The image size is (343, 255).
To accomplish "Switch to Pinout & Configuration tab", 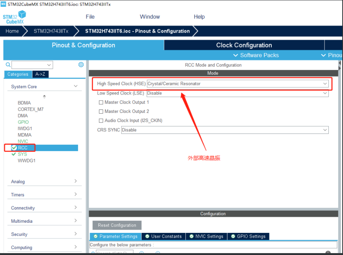I will tap(84, 45).
